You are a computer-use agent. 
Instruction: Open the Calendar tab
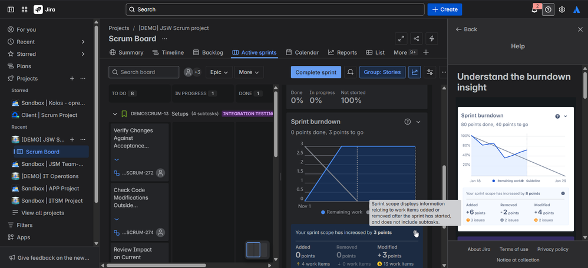pyautogui.click(x=302, y=52)
